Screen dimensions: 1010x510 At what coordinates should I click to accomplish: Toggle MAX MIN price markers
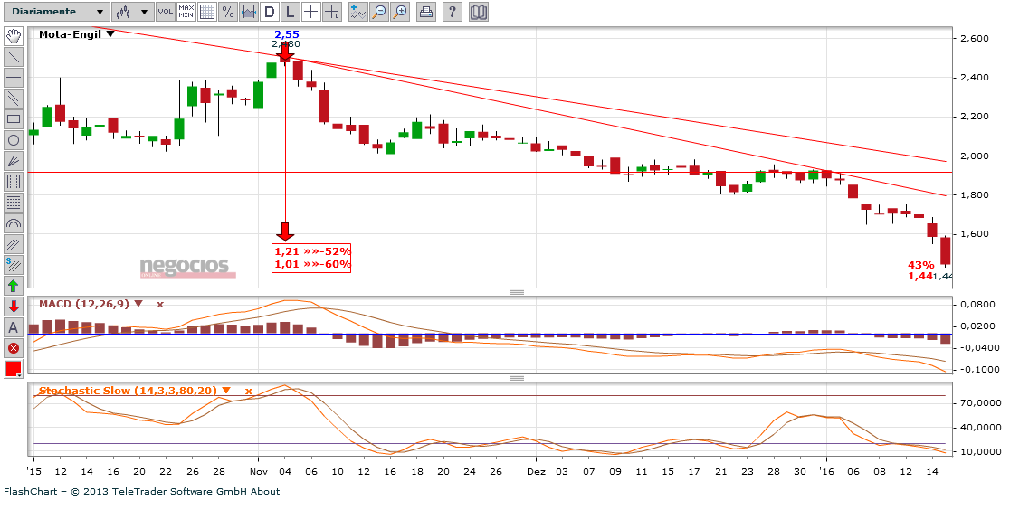(x=186, y=12)
